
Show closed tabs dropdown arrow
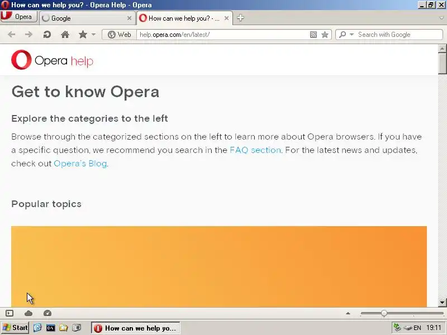[x=441, y=18]
